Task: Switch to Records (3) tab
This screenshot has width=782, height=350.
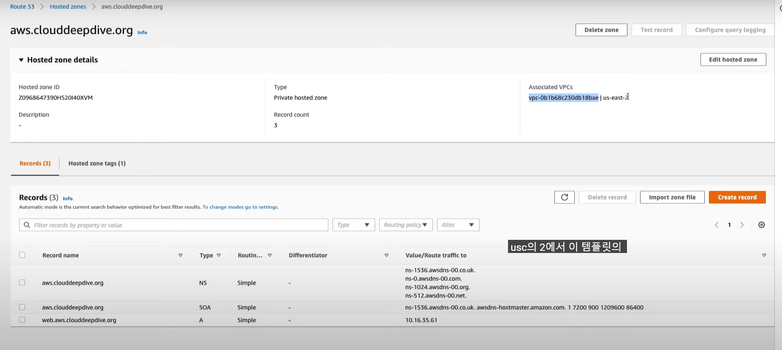Action: point(35,164)
